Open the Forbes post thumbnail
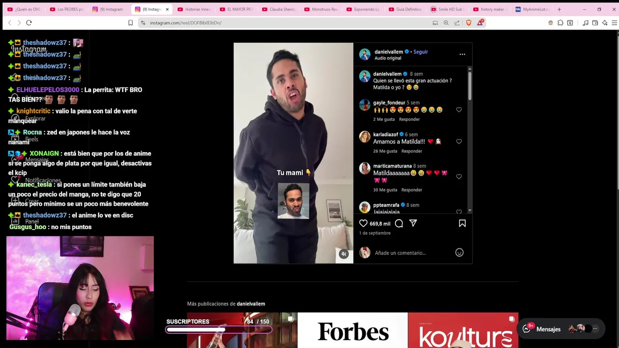This screenshot has width=619, height=348. coord(353,330)
